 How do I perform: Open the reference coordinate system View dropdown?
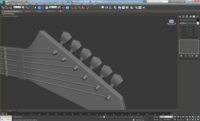pos(53,7)
